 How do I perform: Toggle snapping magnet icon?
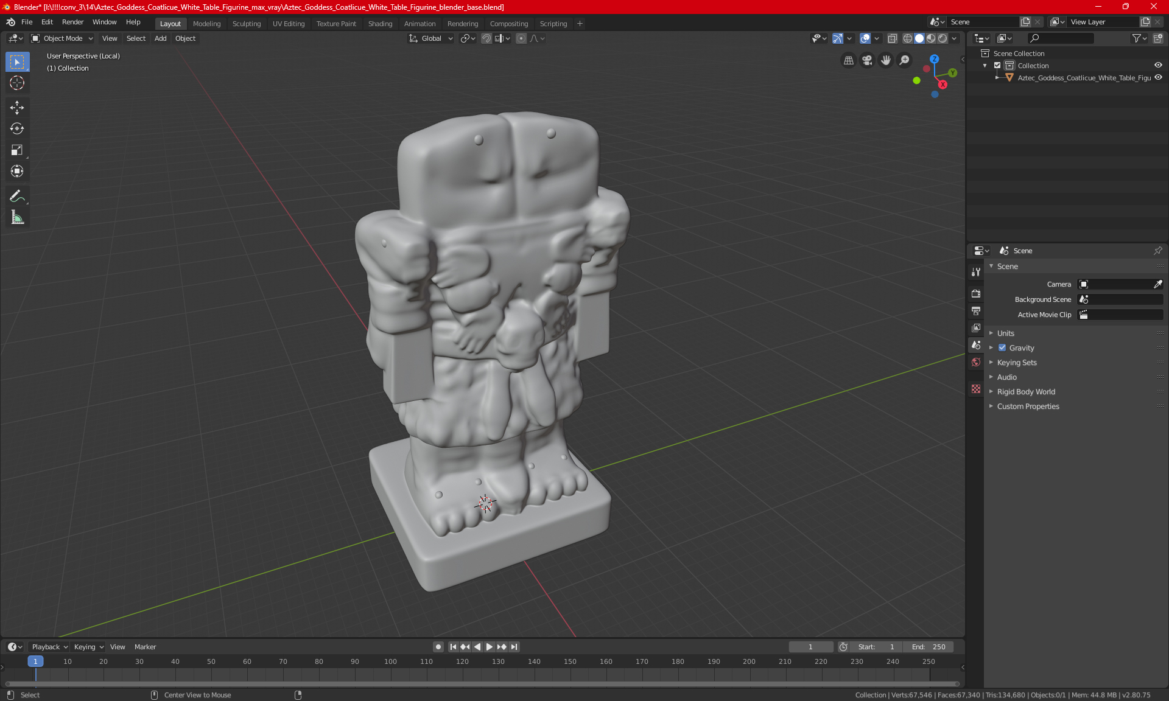[486, 38]
